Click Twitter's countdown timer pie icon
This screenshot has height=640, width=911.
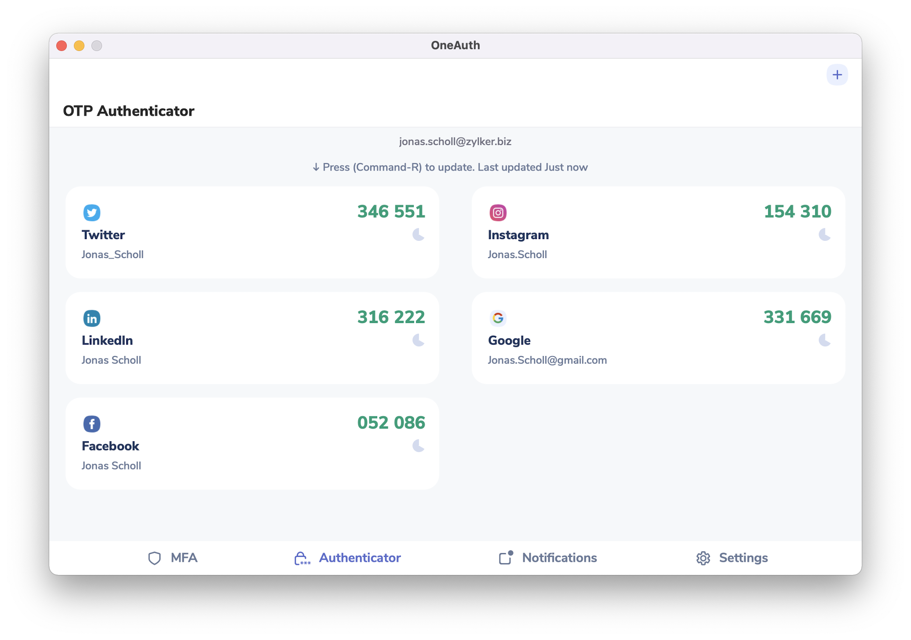(419, 235)
